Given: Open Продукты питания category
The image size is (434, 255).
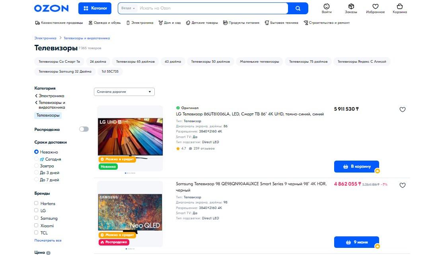Looking at the screenshot, I should (241, 23).
